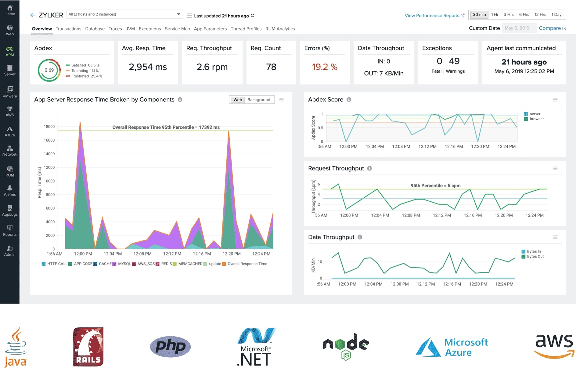Toggle the 3 Hrs time range option
This screenshot has width=576, height=368.
click(509, 14)
